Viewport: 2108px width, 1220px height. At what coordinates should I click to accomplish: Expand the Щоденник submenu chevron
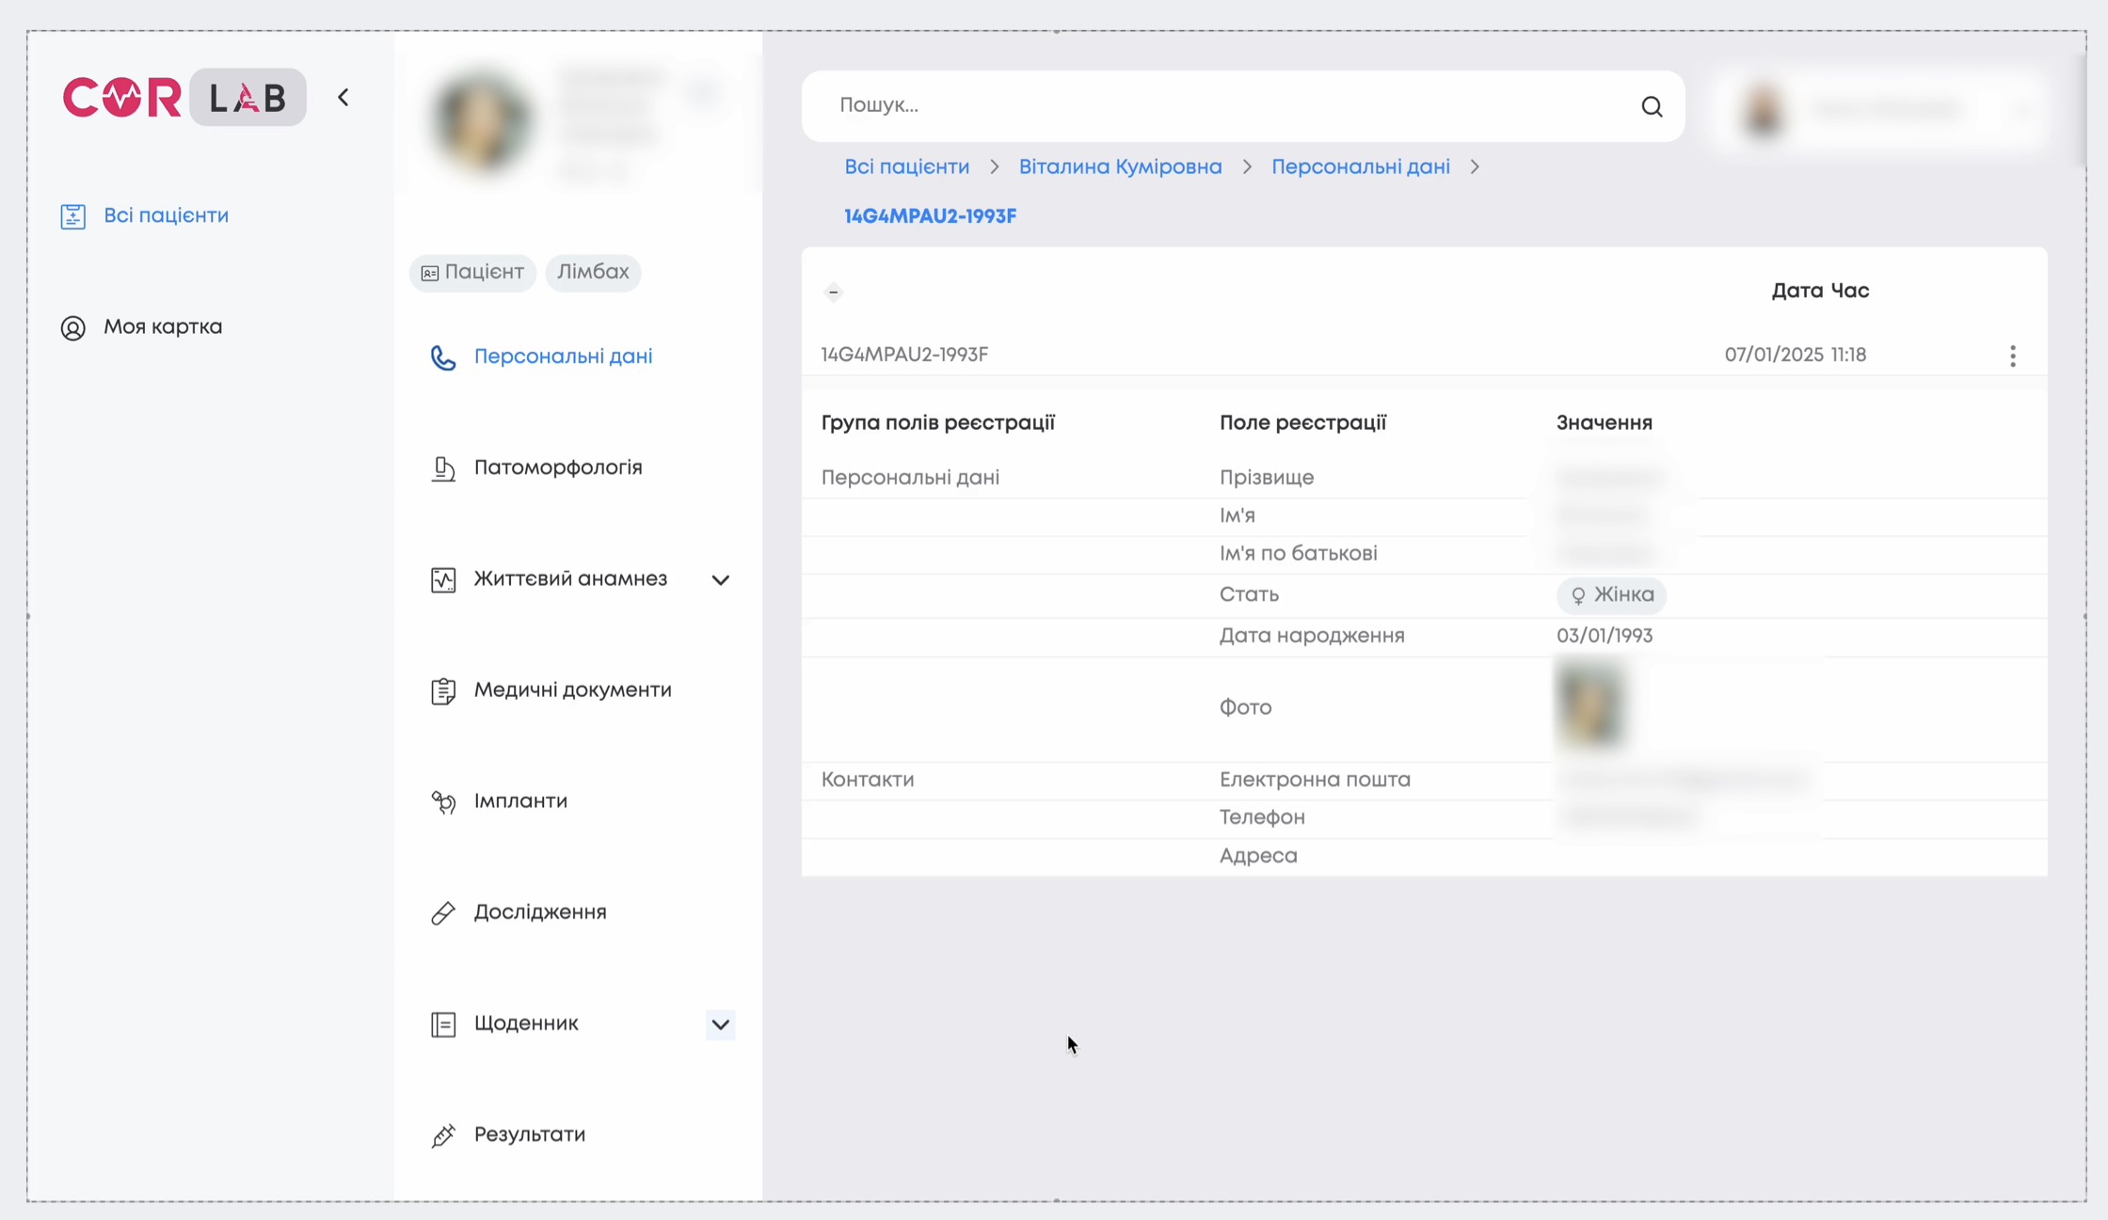click(x=721, y=1023)
